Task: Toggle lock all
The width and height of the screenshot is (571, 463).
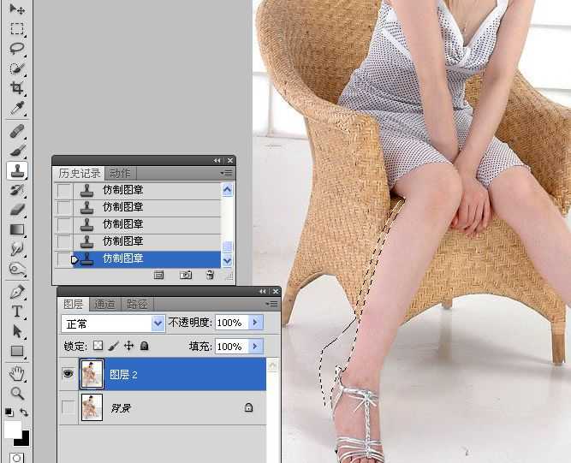Action: (x=144, y=346)
